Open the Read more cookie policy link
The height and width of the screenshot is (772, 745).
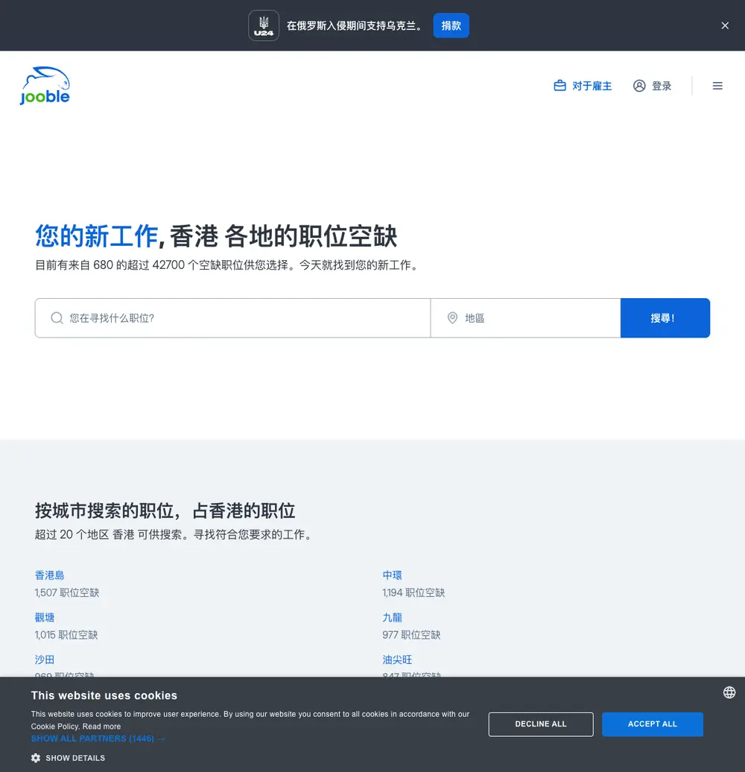point(101,727)
